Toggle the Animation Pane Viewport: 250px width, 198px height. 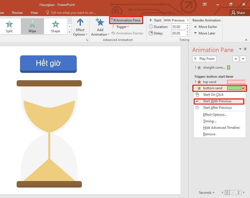coord(126,20)
